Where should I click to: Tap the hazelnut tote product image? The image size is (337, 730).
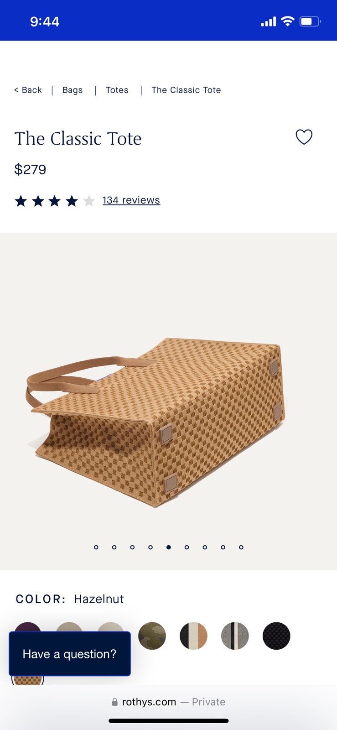[156, 422]
